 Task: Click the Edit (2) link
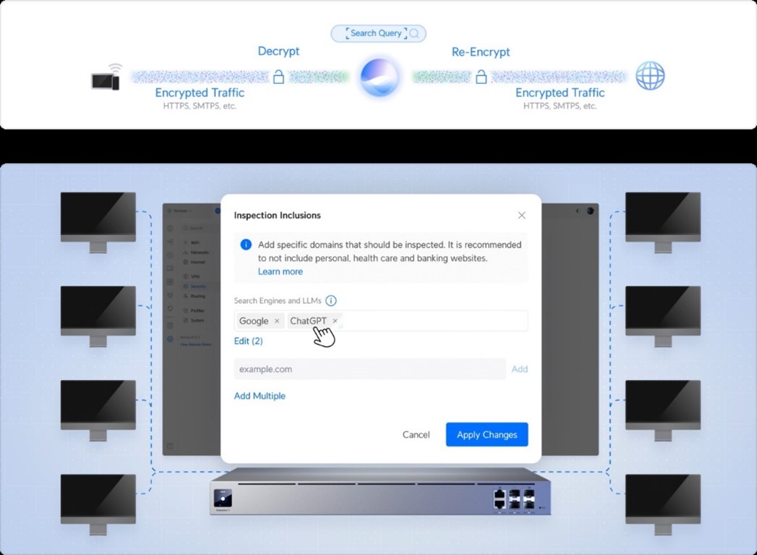click(248, 341)
